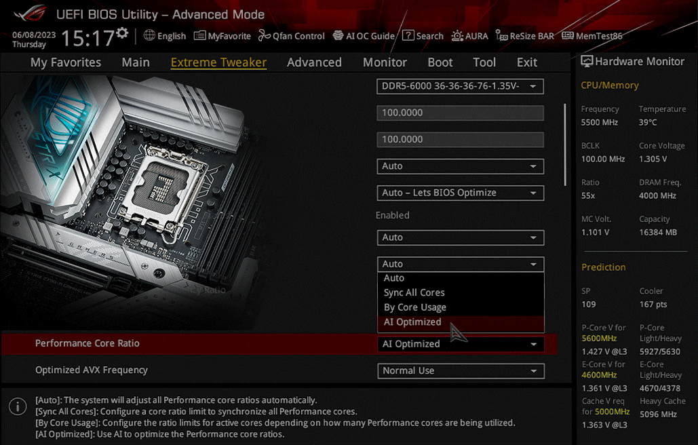This screenshot has height=445, width=698.
Task: Click the '[Sync All Cores]' help description line
Action: (x=196, y=412)
